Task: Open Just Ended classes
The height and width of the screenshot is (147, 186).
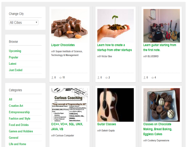Action: [x=15, y=70]
